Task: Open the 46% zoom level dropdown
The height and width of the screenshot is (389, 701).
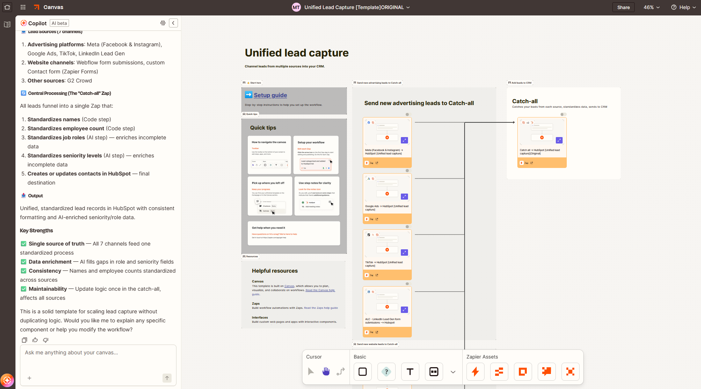Action: [651, 7]
